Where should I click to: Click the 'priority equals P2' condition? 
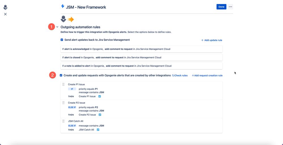88,107
